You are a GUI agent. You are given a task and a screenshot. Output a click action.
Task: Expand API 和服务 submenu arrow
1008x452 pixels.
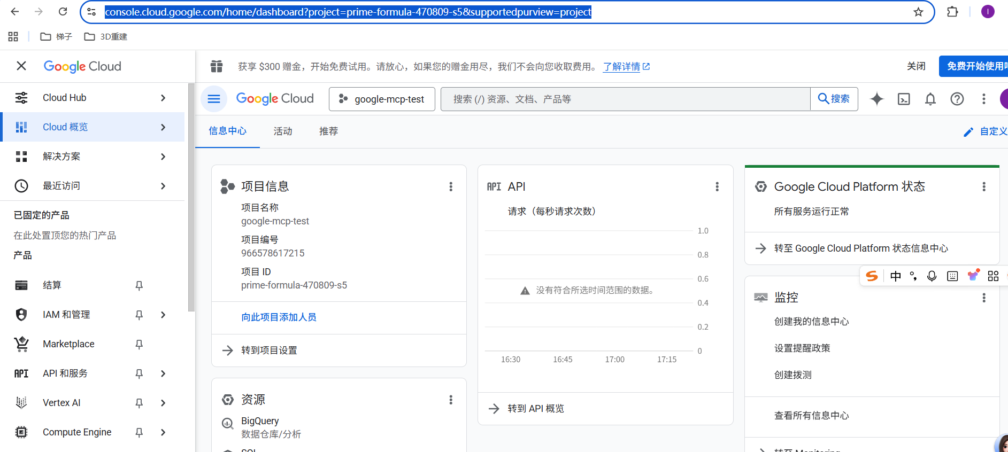[x=163, y=373]
